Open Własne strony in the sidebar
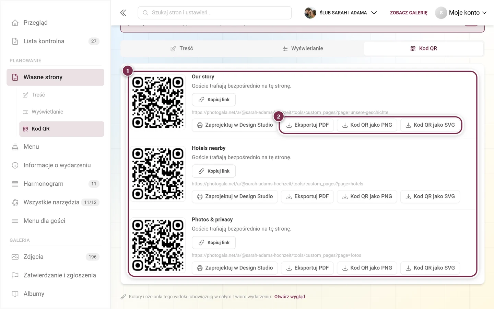Image resolution: width=494 pixels, height=309 pixels. pyautogui.click(x=55, y=77)
